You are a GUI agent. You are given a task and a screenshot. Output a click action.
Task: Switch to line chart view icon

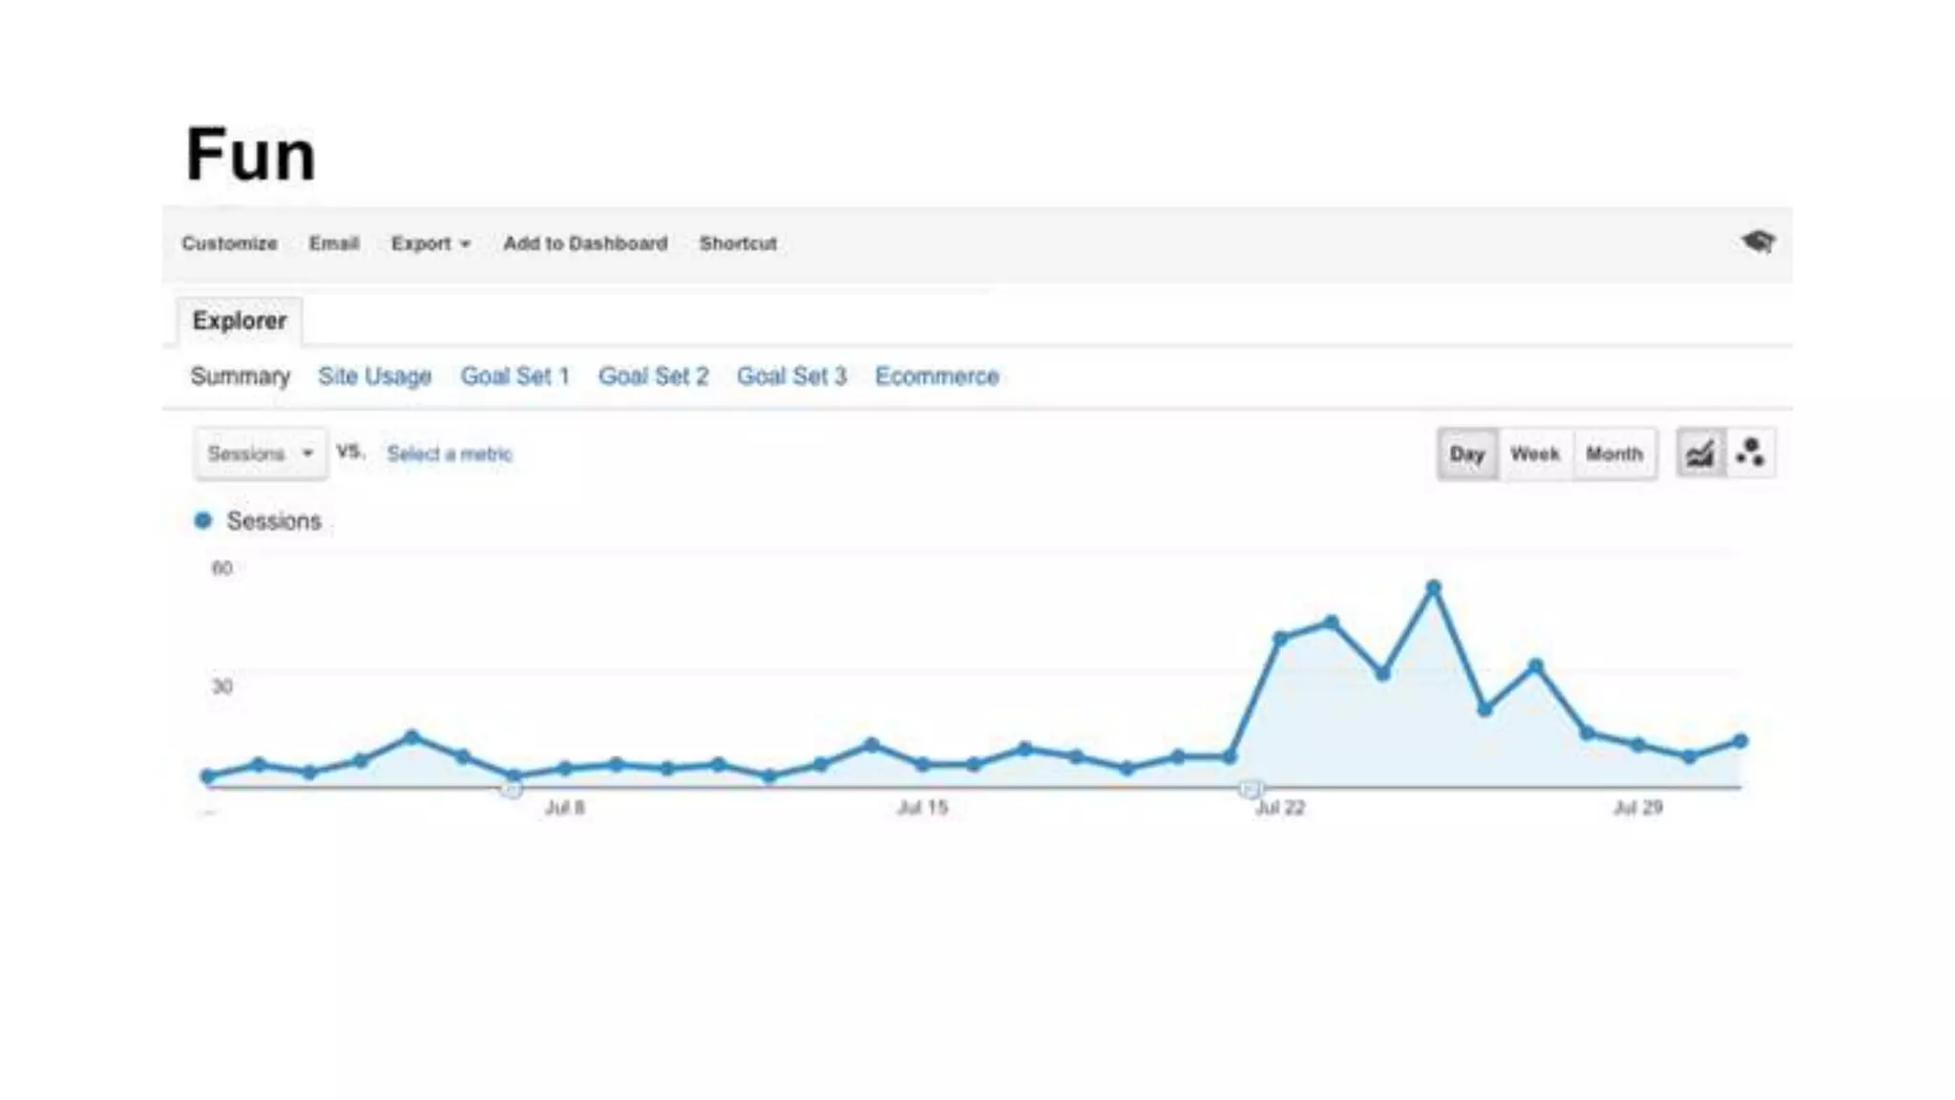pos(1700,454)
